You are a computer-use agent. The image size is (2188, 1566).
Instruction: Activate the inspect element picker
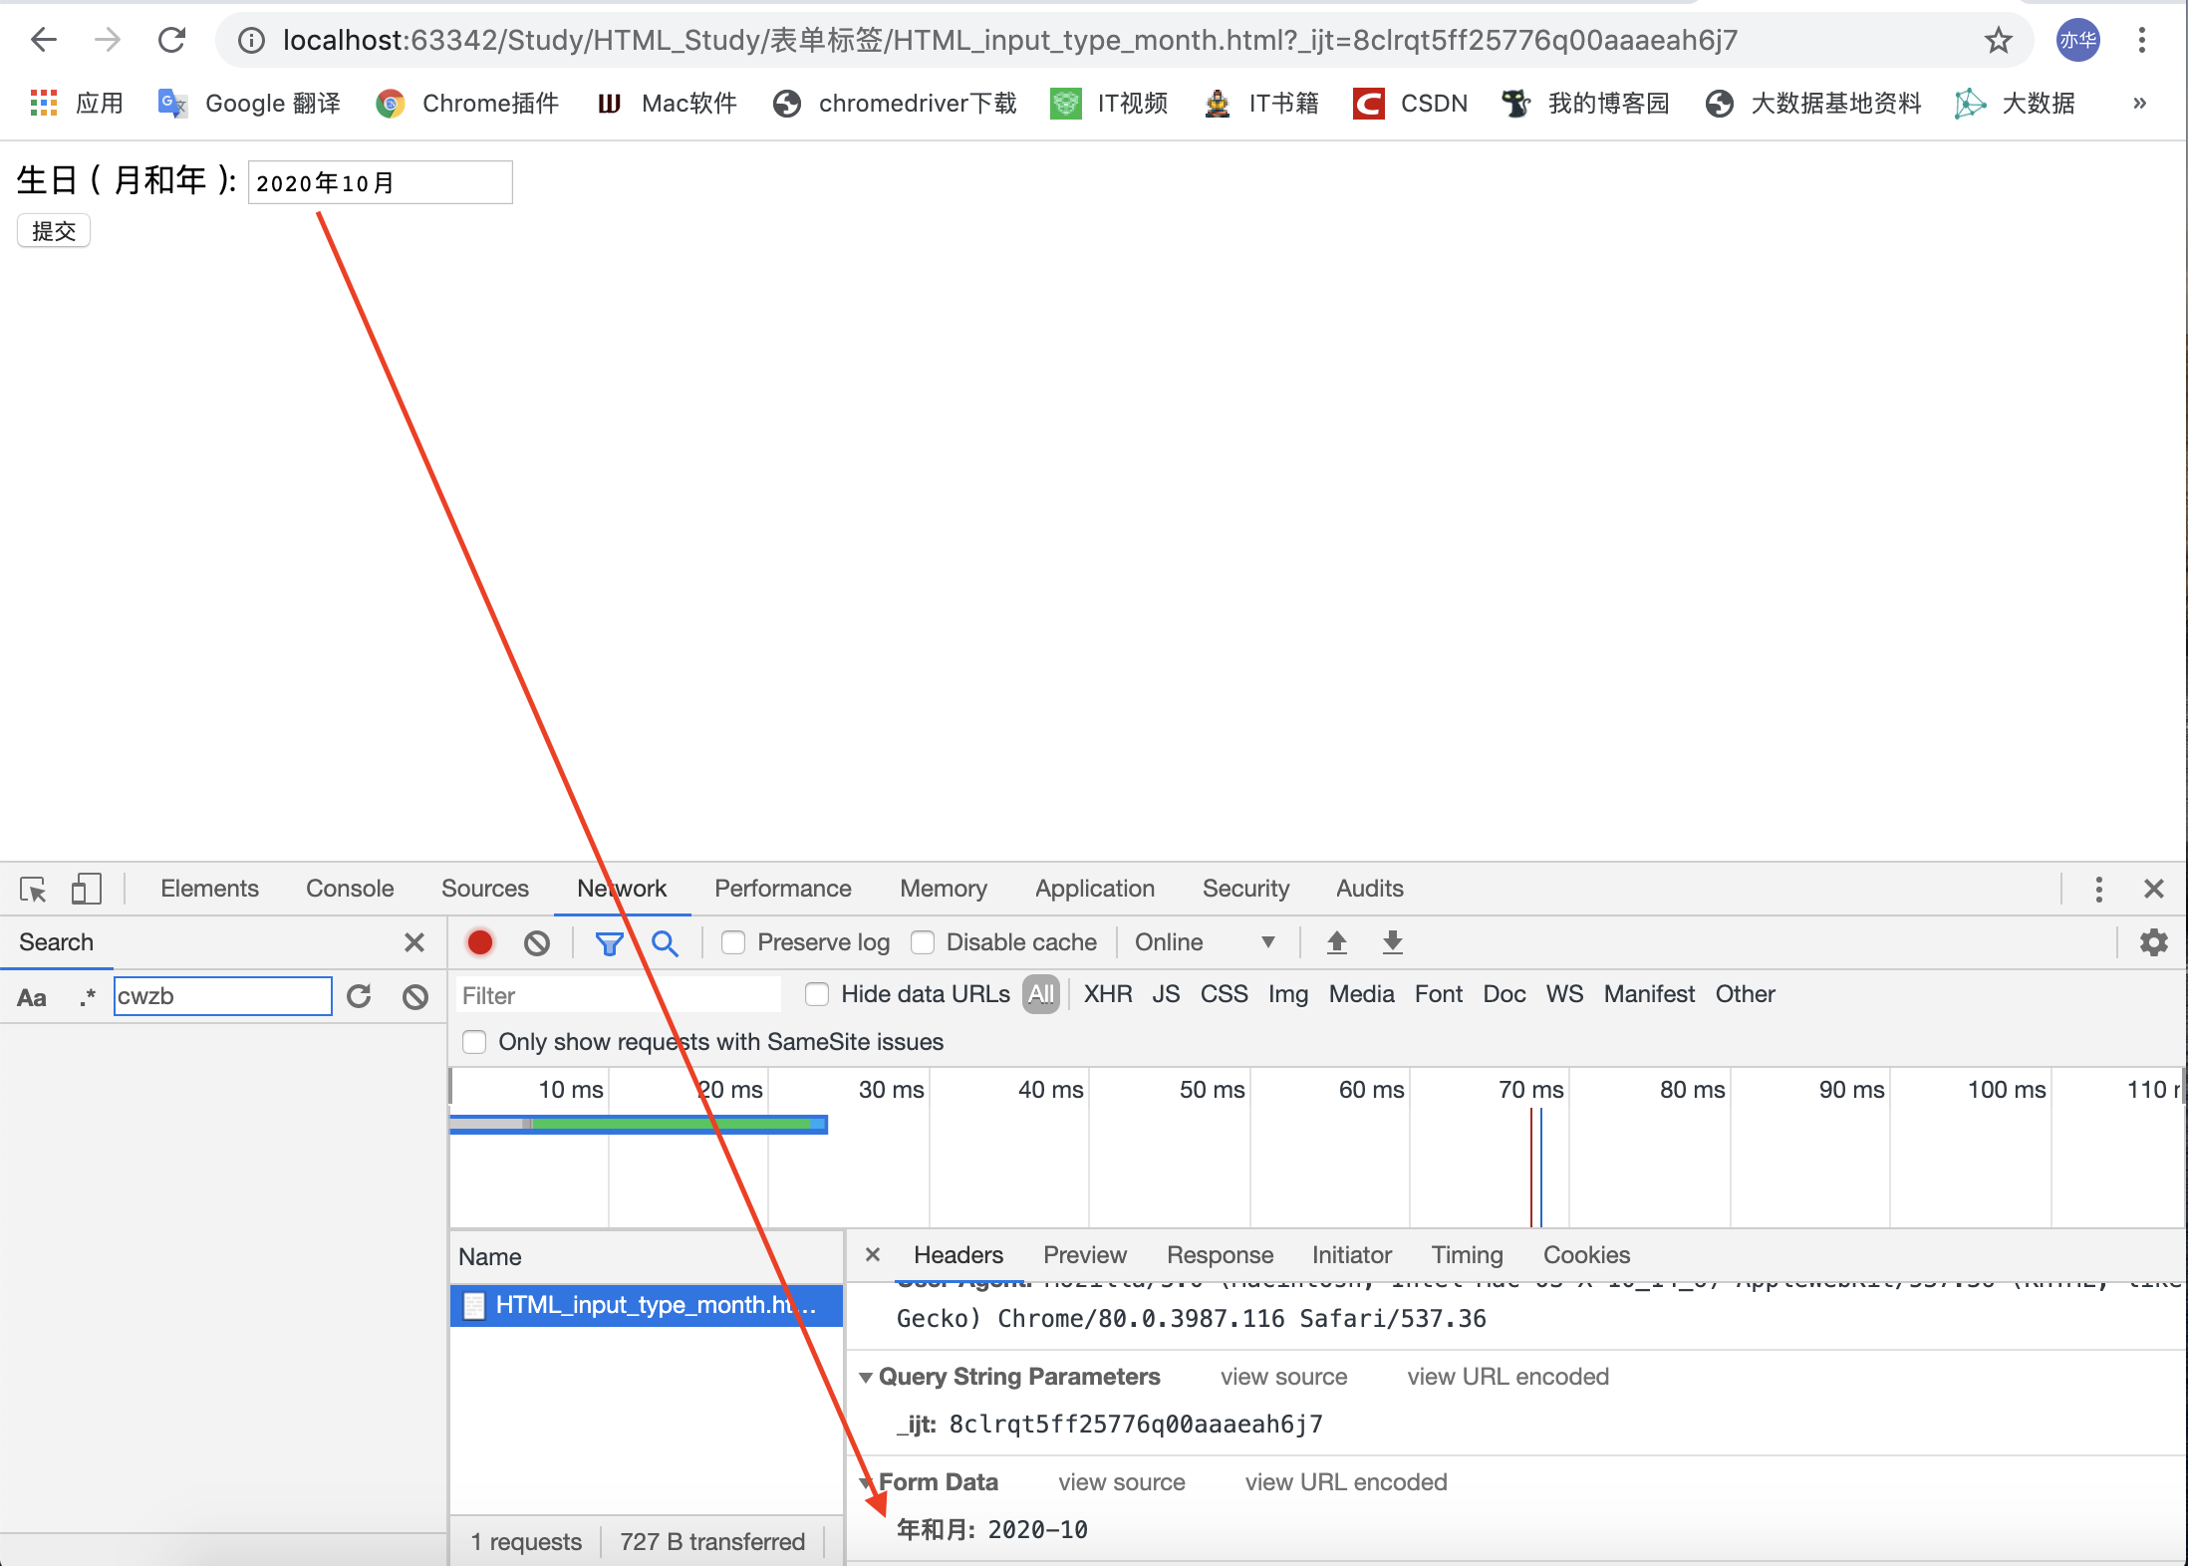click(x=33, y=889)
